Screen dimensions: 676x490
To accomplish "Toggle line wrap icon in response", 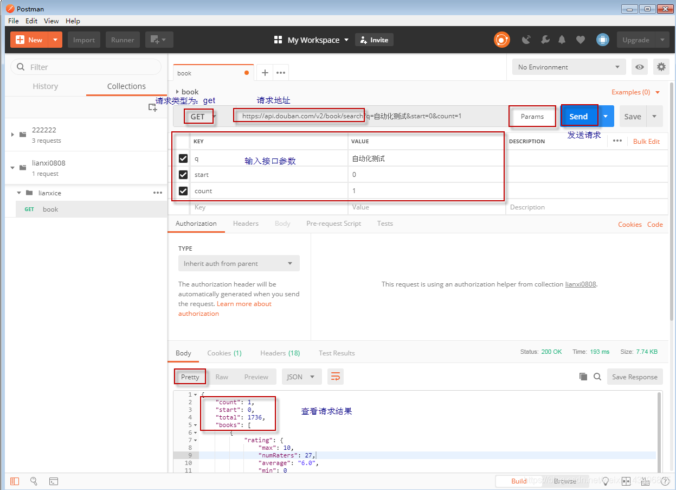I will pos(336,377).
